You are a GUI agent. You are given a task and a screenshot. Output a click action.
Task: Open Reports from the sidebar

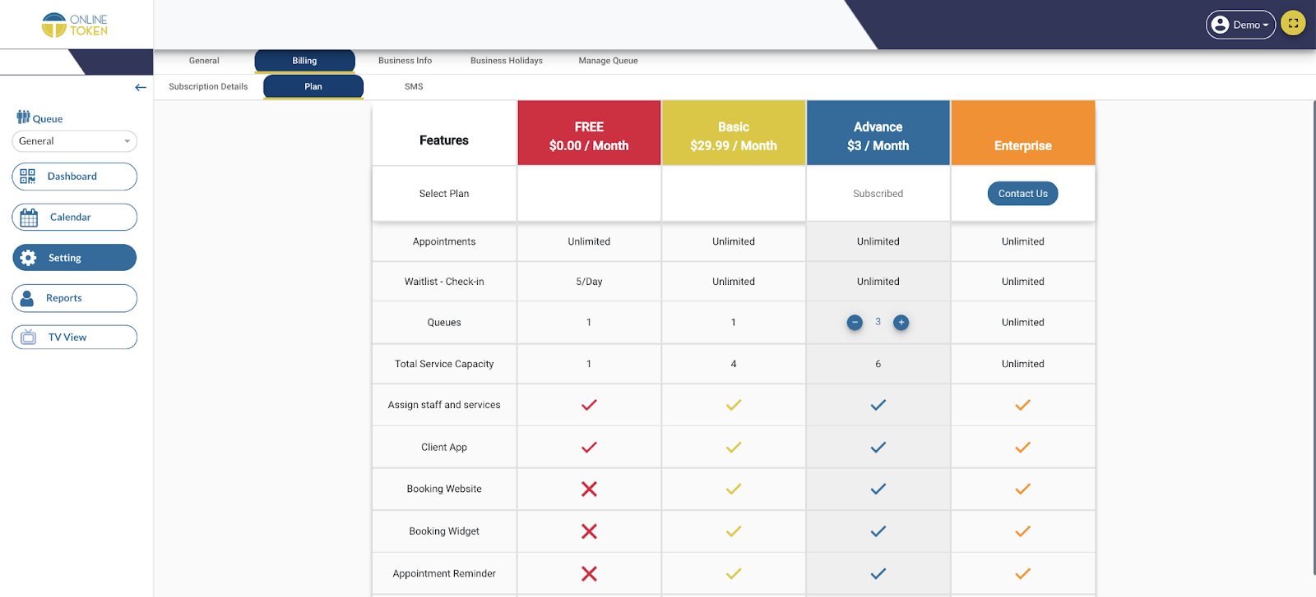74,298
